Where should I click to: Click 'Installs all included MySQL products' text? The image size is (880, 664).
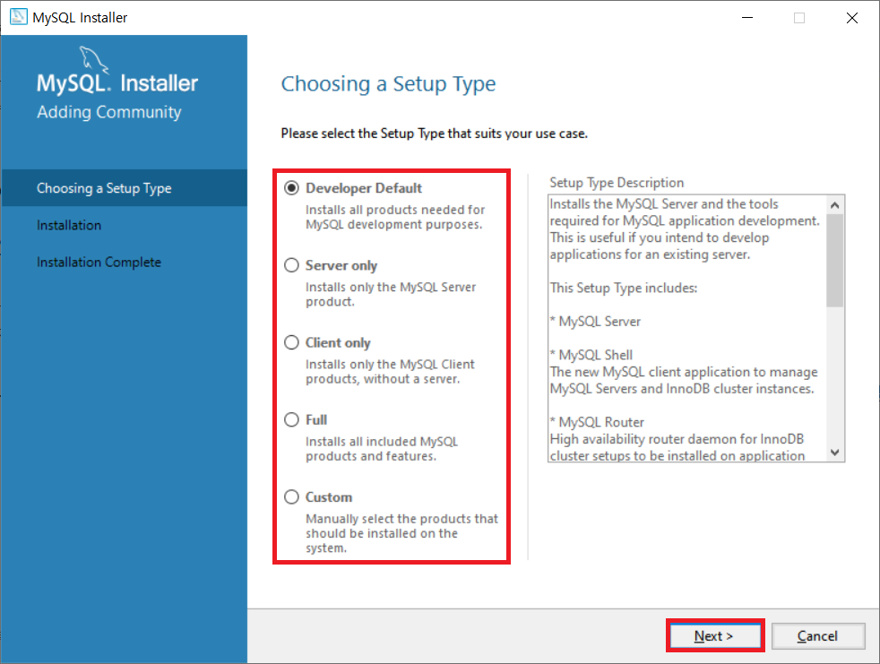click(x=381, y=448)
